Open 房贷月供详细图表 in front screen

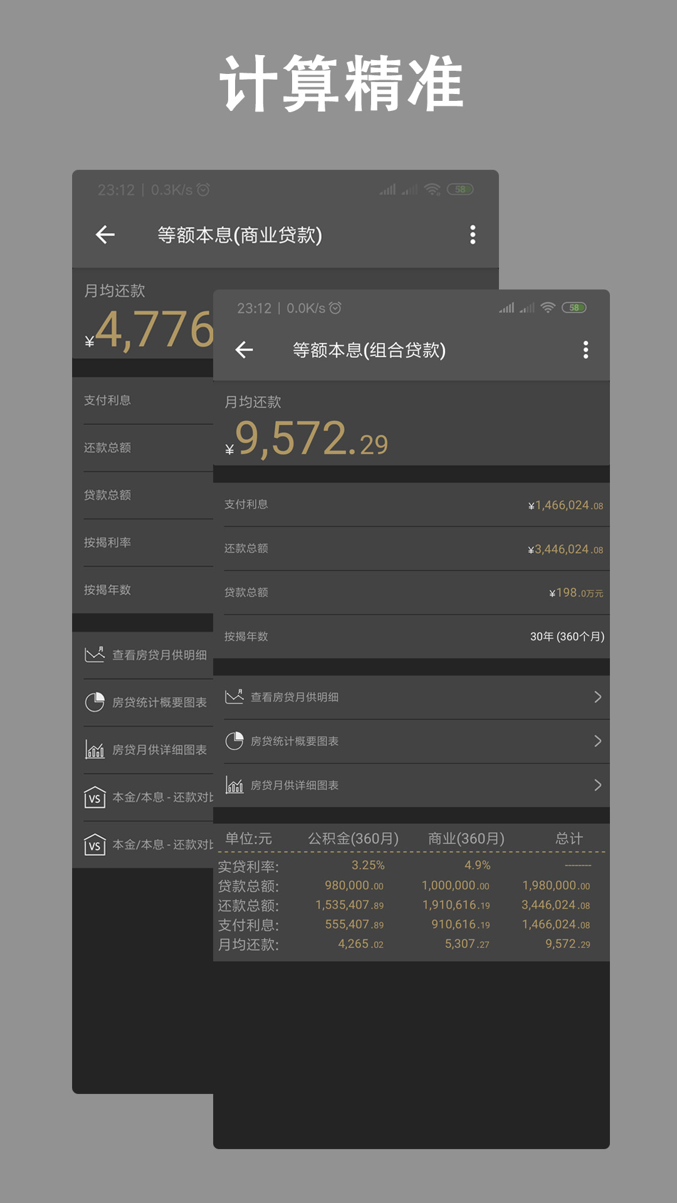pyautogui.click(x=411, y=785)
